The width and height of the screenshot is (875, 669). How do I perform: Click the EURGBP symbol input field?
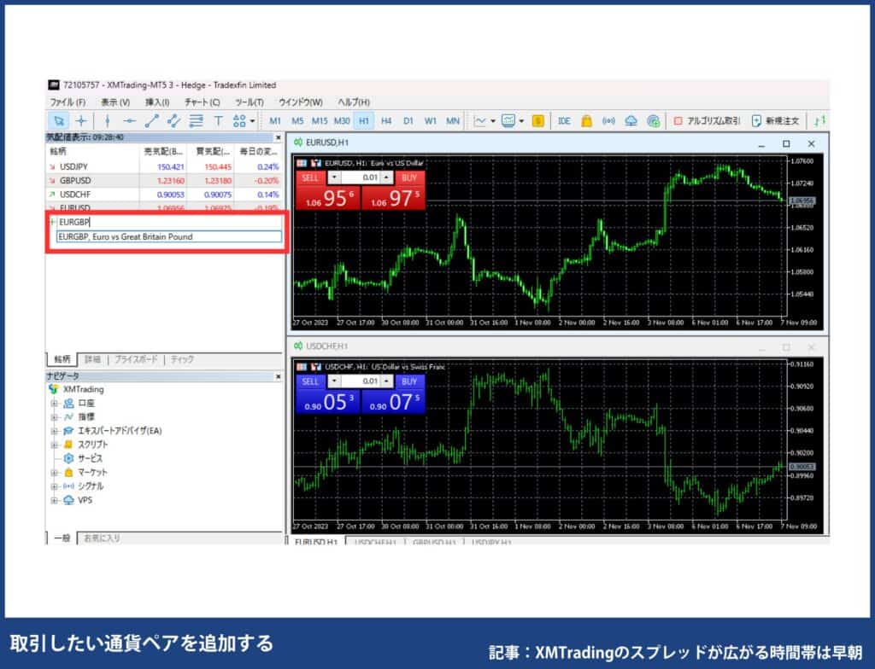pyautogui.click(x=169, y=222)
